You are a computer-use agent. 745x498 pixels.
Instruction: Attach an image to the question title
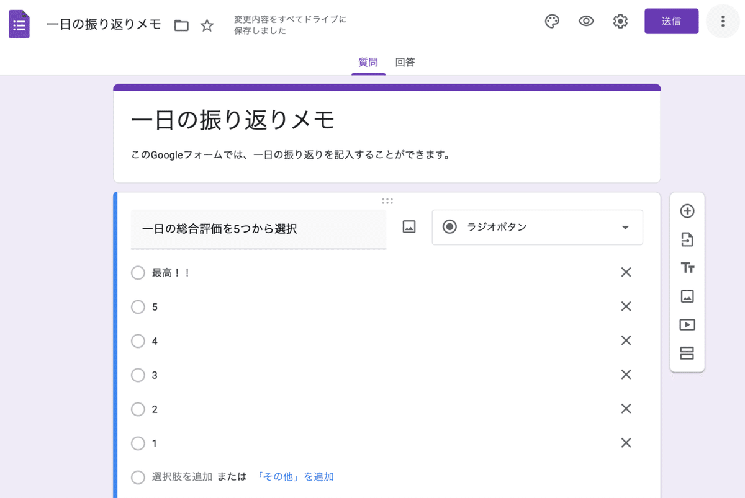pyautogui.click(x=409, y=226)
